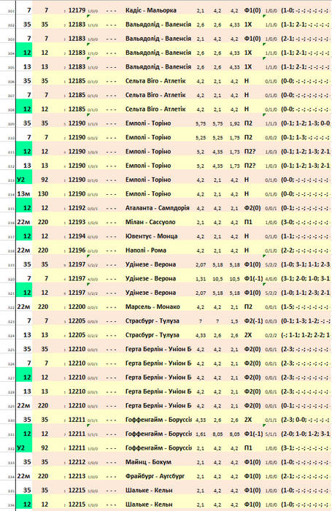The height and width of the screenshot is (511, 332).
Task: Select the cell 'Кадіс - Мальорка'
Action: coord(151,10)
